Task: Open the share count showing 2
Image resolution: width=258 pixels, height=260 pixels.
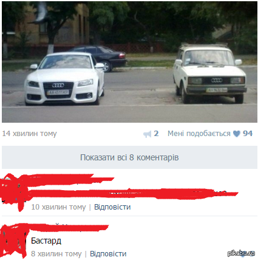Action: [x=156, y=134]
